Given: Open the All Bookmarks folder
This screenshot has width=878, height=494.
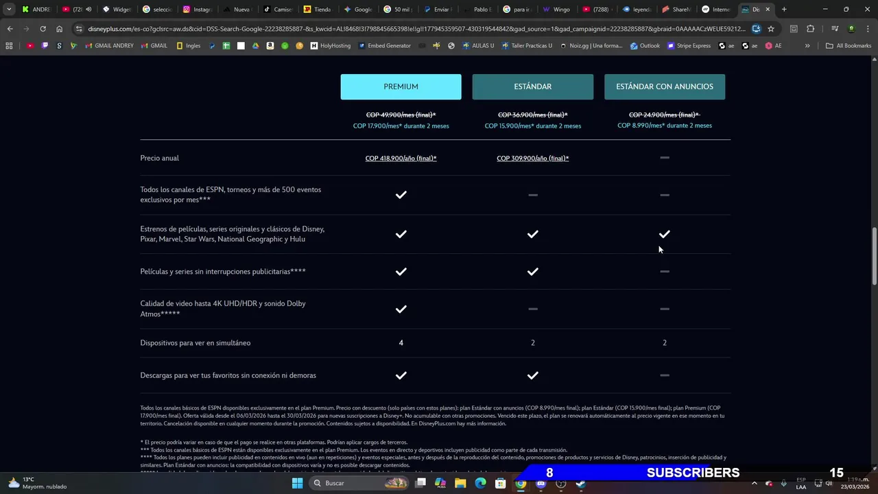Looking at the screenshot, I should [x=849, y=46].
